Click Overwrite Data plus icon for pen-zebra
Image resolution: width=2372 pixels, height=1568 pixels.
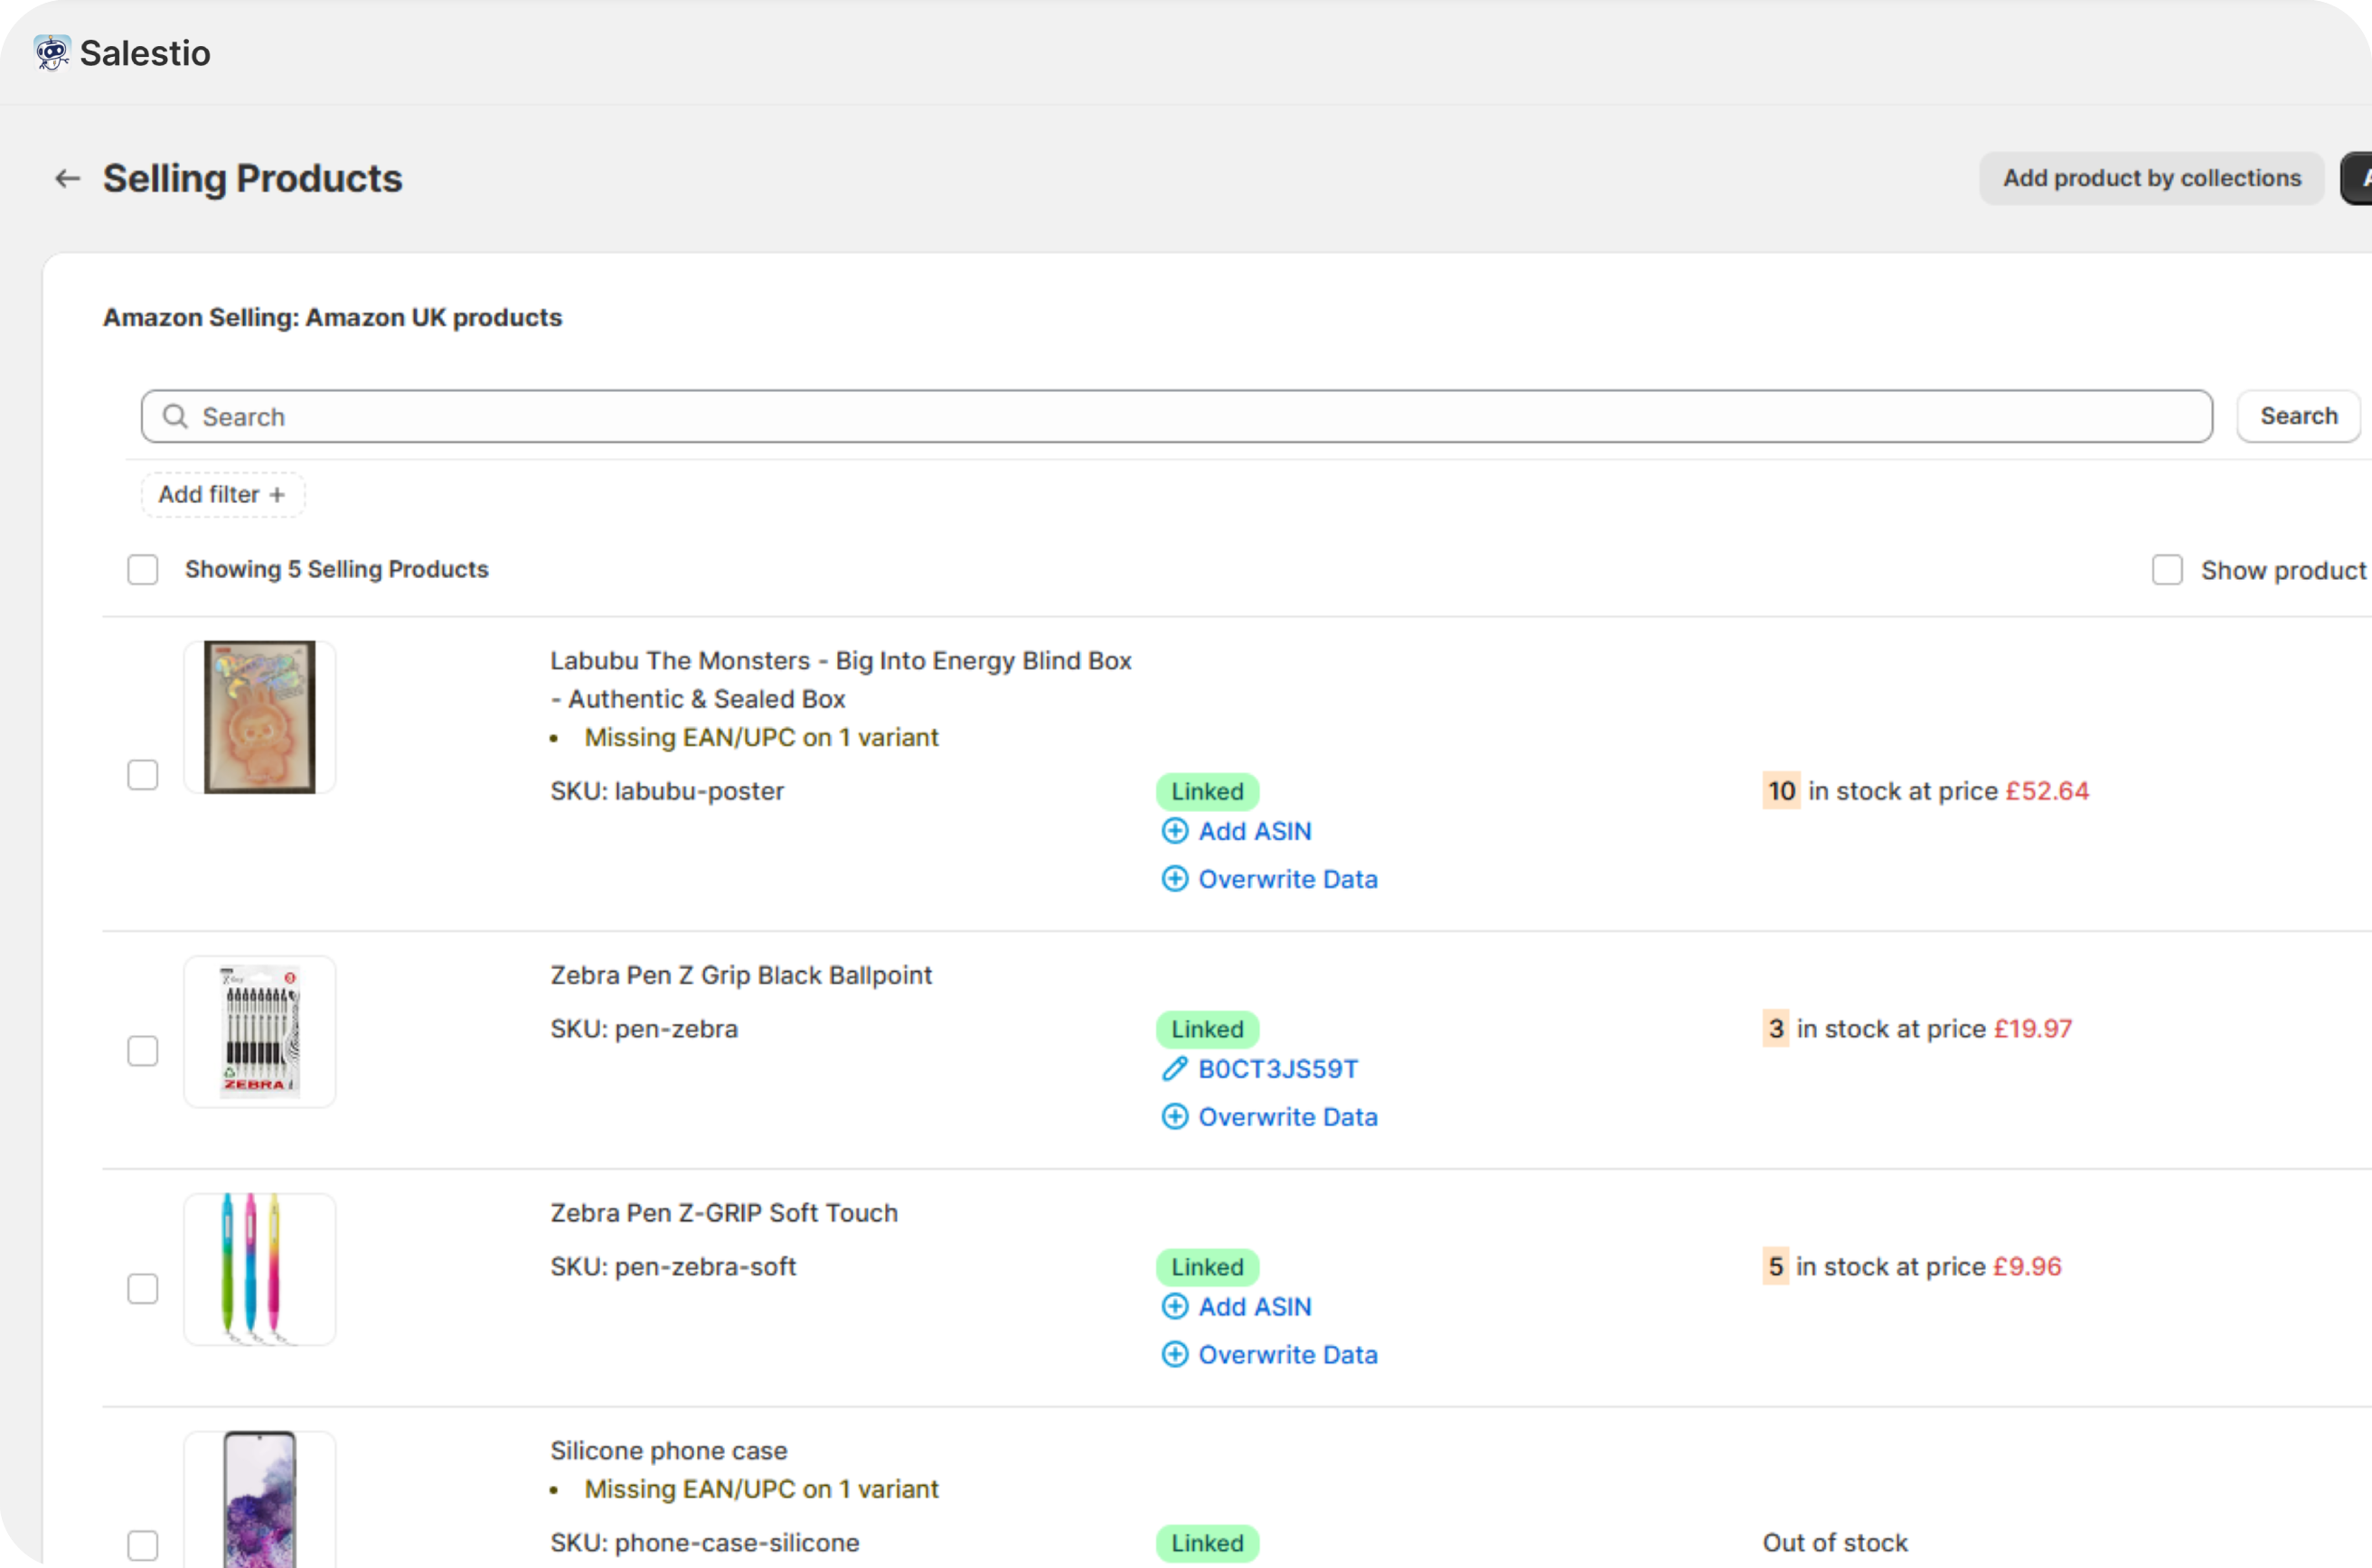1174,1117
